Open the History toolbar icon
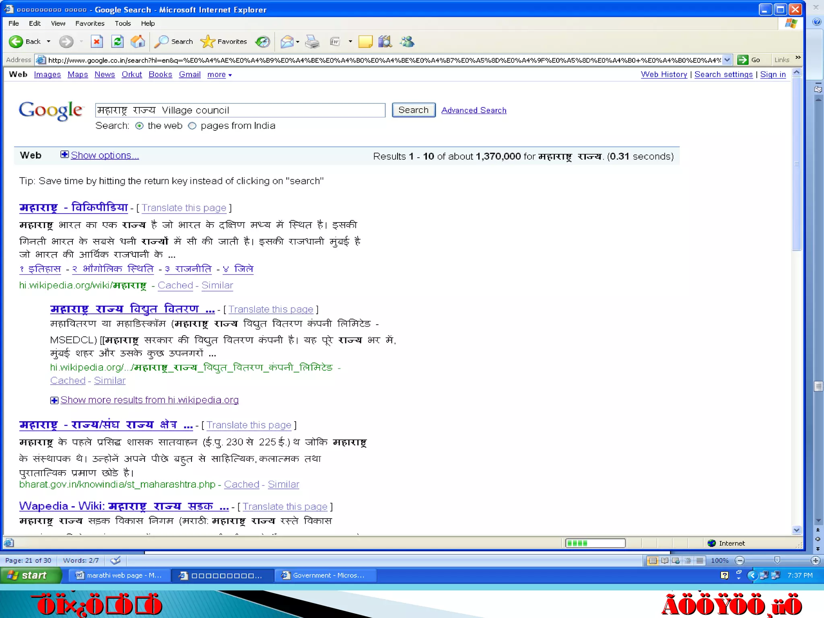 [263, 41]
